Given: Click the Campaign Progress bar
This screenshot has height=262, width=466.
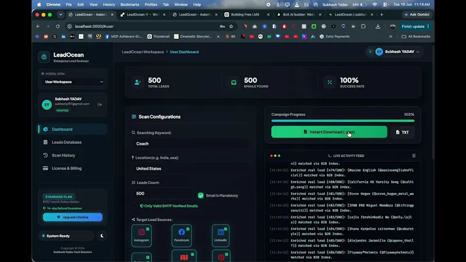Looking at the screenshot, I should [x=343, y=121].
